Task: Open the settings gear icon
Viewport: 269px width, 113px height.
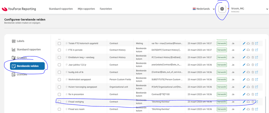Action: [x=222, y=9]
